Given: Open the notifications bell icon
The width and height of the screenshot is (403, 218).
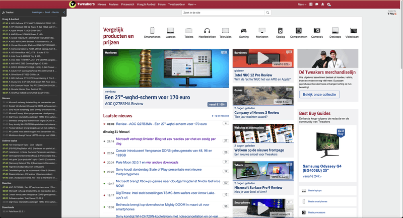Looking at the screenshot, I should coord(322,5).
